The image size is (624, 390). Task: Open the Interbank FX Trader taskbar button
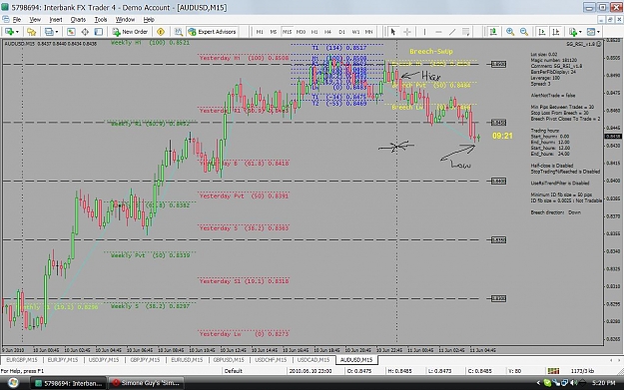click(69, 383)
